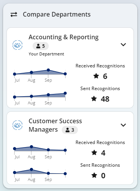Screen dimensions: 140x191
Task: Select last point on Accounting sent chart
Action: (65, 93)
